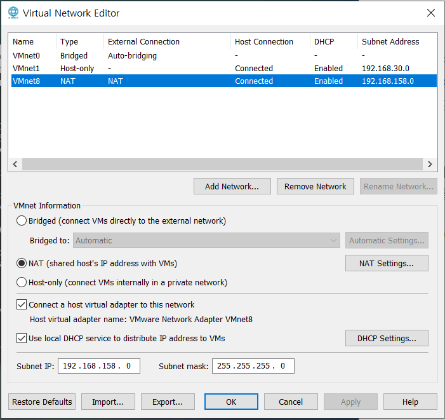The width and height of the screenshot is (445, 420).
Task: Select NAT shared host's IP radio button
Action: (x=22, y=263)
